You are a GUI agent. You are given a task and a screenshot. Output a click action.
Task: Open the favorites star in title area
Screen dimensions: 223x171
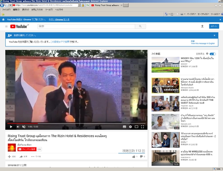pos(220,6)
